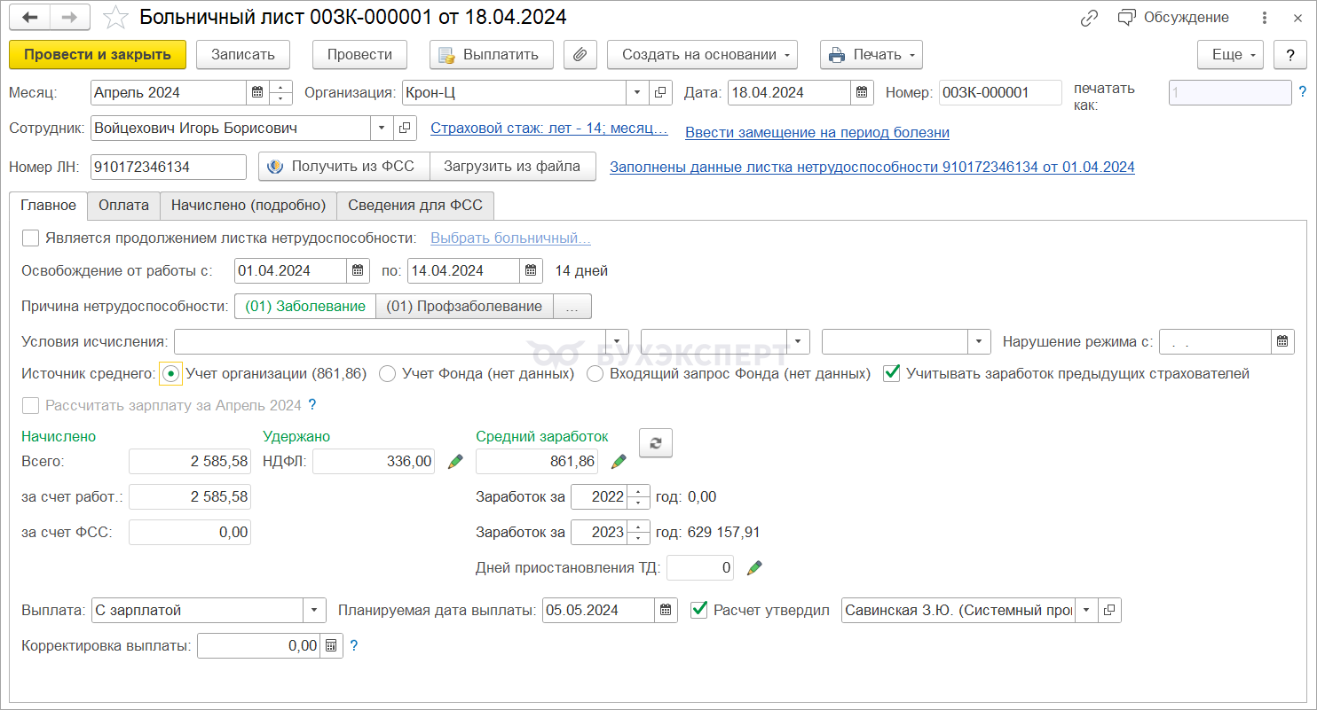Open the Начислено (подробно) tab
1317x710 pixels.
coord(248,206)
